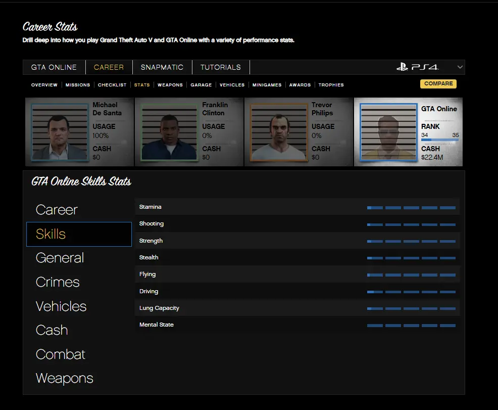The height and width of the screenshot is (410, 498).
Task: Open the WEAPONS sub-navigation link
Action: click(170, 85)
